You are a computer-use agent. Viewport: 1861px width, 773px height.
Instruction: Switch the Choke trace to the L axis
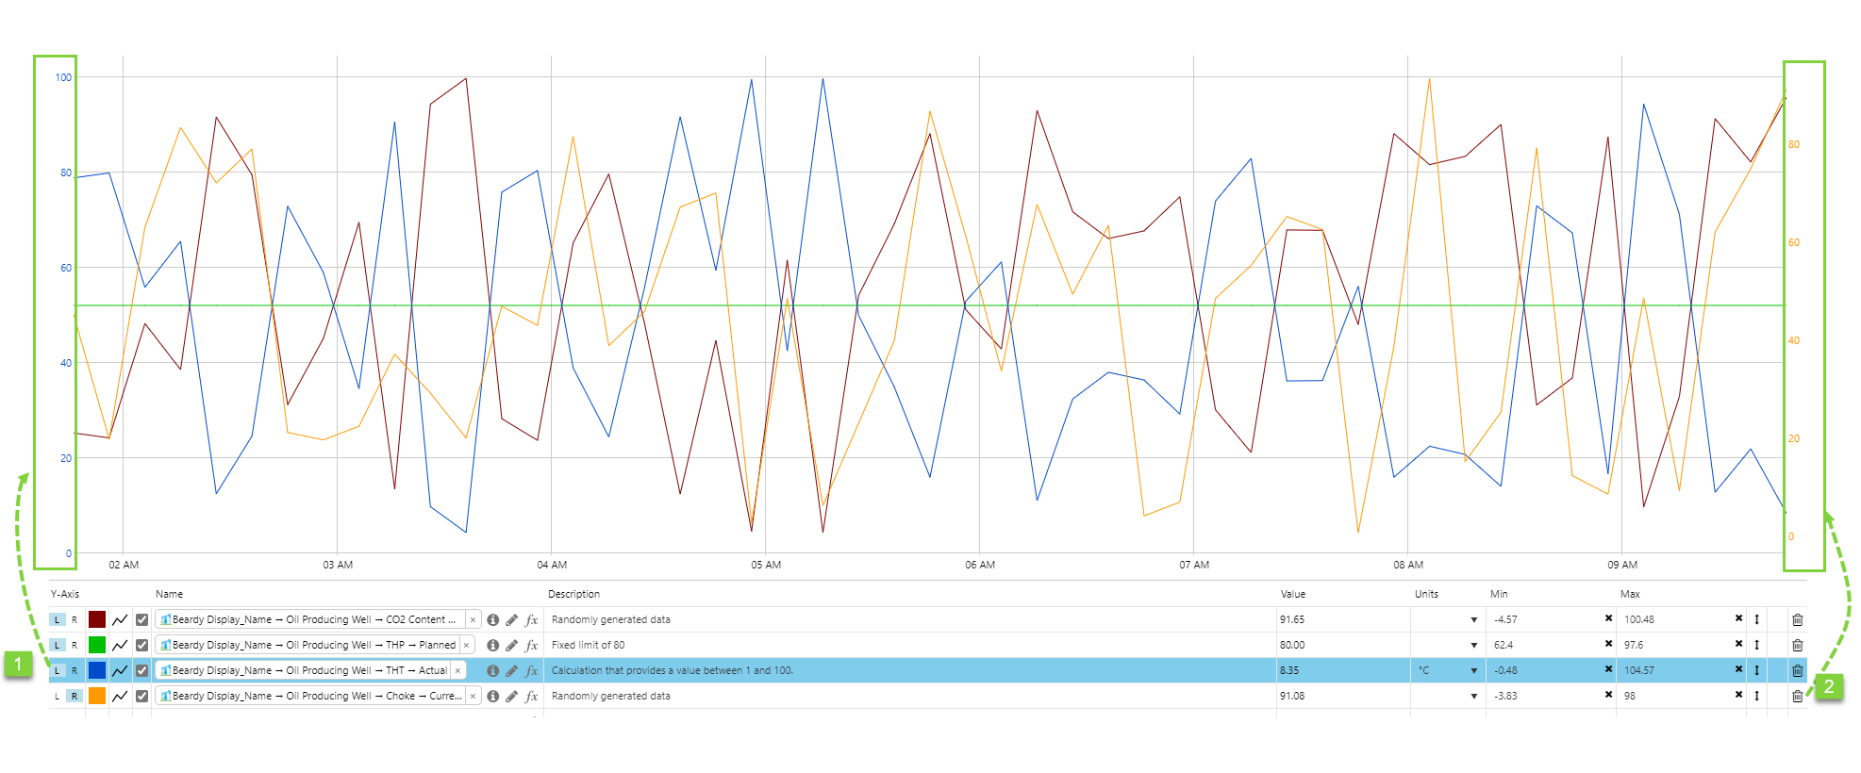tap(58, 696)
